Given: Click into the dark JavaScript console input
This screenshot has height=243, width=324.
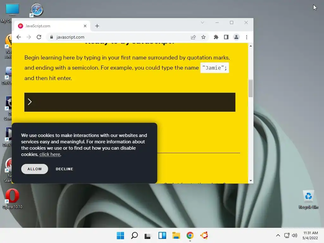Looking at the screenshot, I should click(x=130, y=102).
